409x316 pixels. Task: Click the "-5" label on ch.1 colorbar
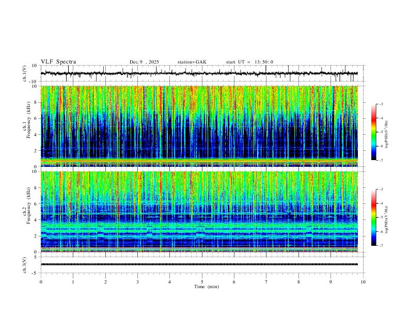(x=381, y=132)
